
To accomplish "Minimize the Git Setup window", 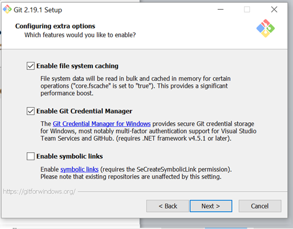I will 221,9.
